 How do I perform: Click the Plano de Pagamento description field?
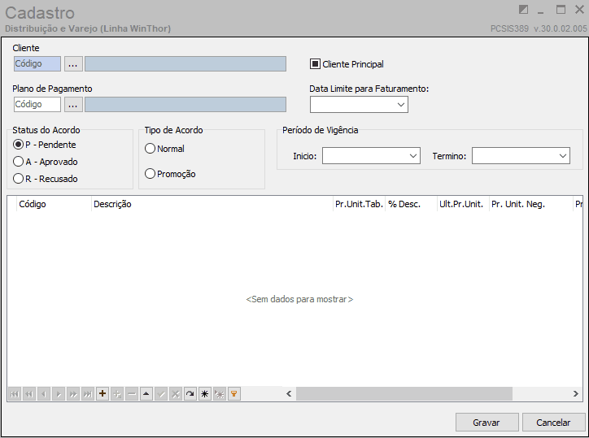coord(185,104)
